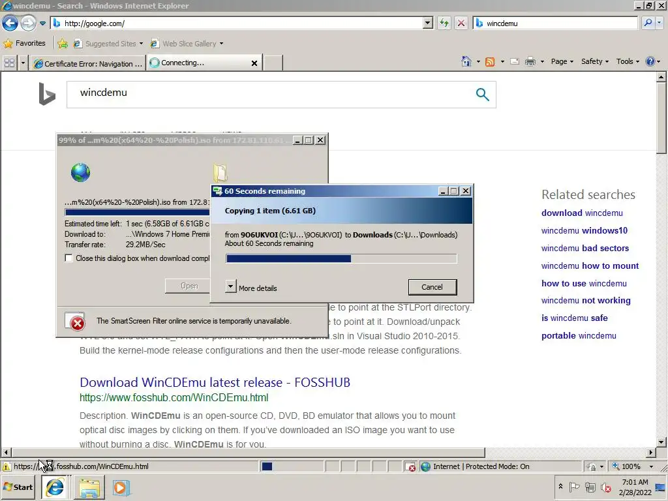The height and width of the screenshot is (501, 668).
Task: Go back with the browser Back arrow
Action: 10,23
